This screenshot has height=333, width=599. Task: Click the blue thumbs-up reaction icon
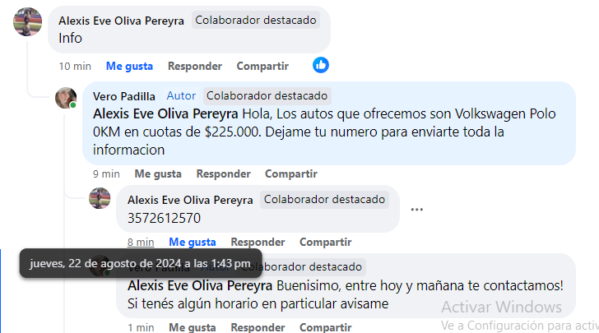(x=321, y=65)
